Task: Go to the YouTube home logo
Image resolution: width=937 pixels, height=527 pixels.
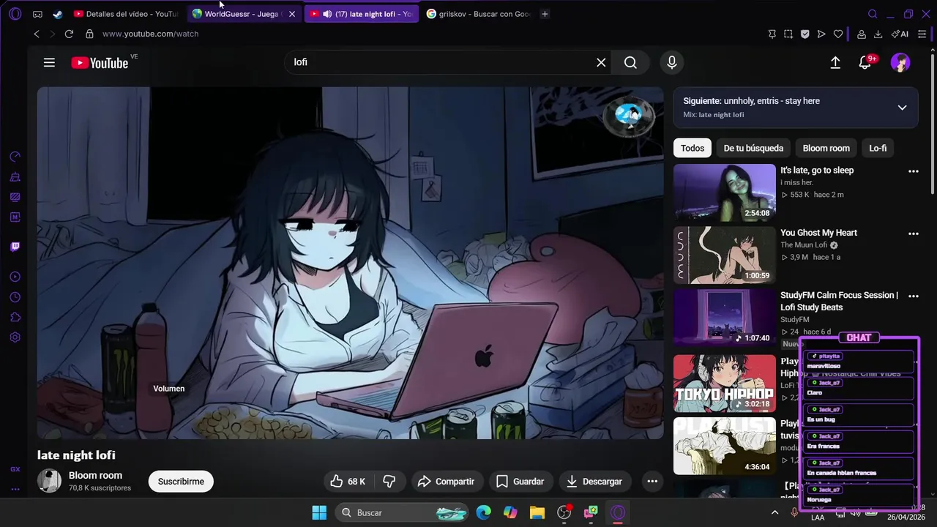Action: [100, 63]
